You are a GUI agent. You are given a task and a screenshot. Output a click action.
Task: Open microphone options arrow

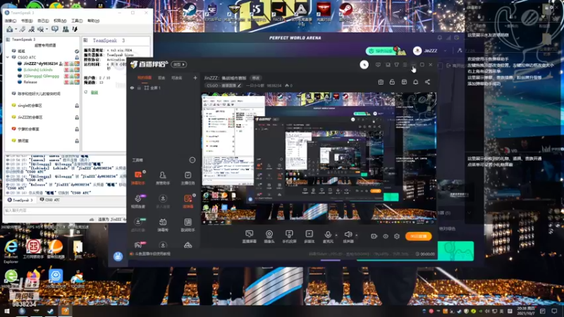point(336,235)
